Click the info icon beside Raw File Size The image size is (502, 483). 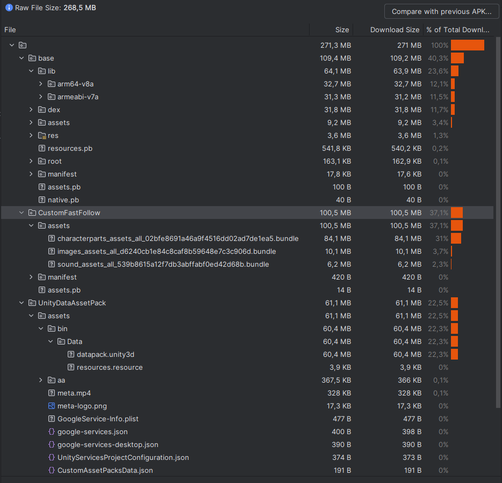[x=8, y=8]
